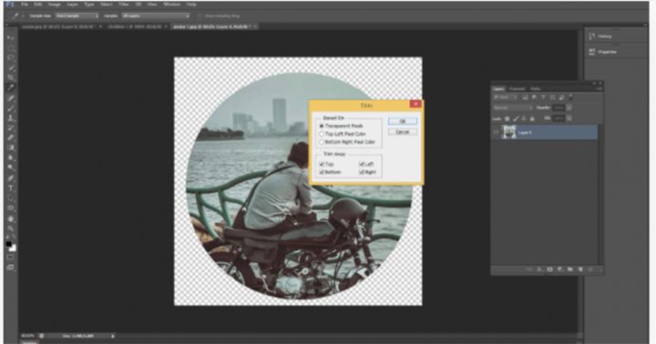
Task: Select the Hand tool
Action: point(10,218)
